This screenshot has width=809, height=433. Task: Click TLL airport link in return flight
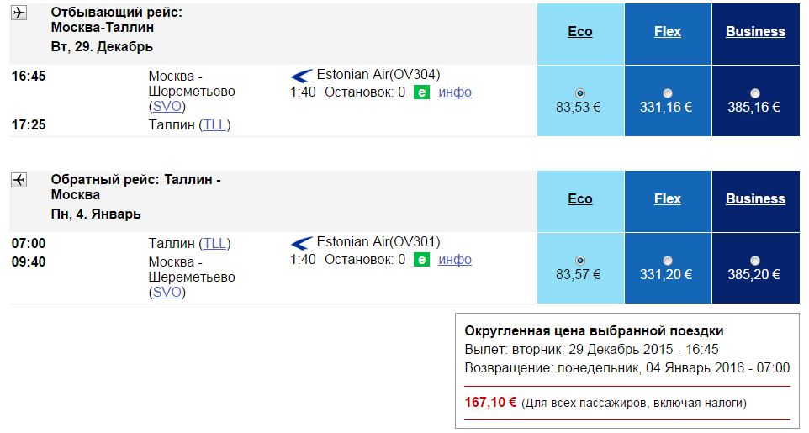214,243
